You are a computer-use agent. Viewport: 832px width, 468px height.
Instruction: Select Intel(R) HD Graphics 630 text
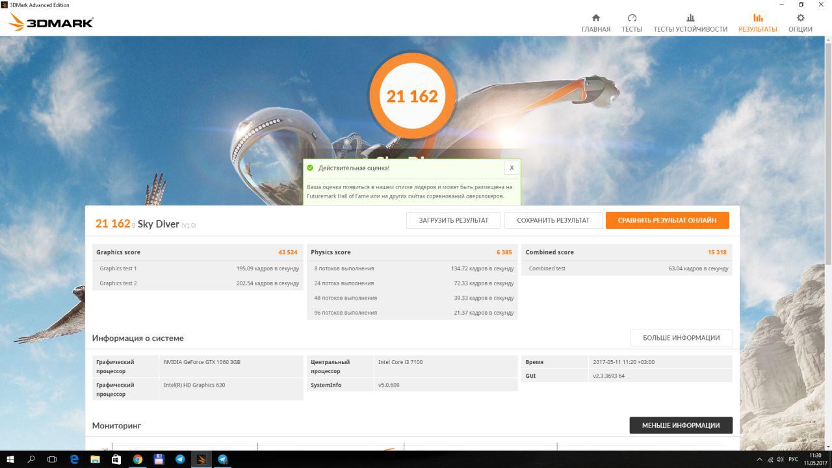click(194, 385)
